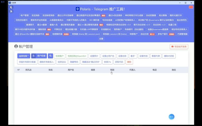Click the 客户经理 button
This screenshot has height=126, width=202.
(39, 56)
